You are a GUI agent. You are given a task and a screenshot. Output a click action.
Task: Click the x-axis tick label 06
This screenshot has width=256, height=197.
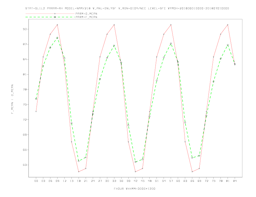[50, 181]
